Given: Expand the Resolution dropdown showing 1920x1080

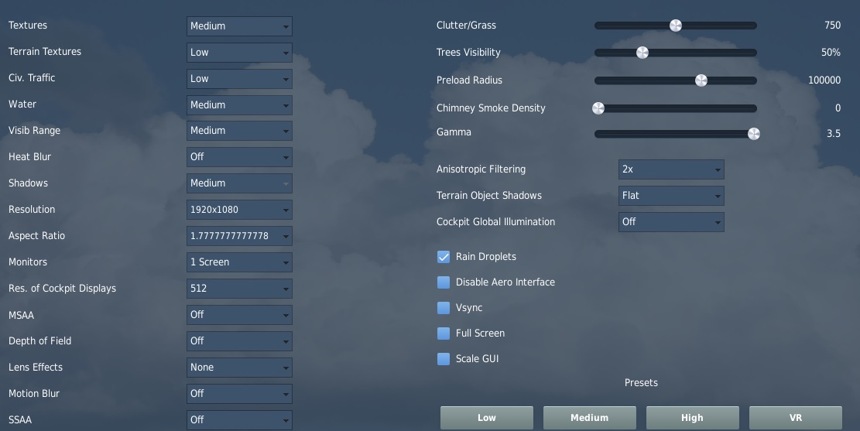Looking at the screenshot, I should pos(239,210).
